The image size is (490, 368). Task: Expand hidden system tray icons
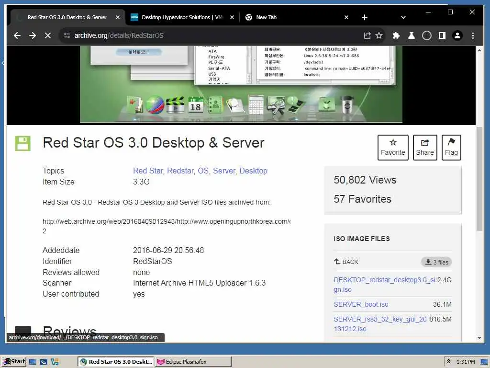click(448, 361)
